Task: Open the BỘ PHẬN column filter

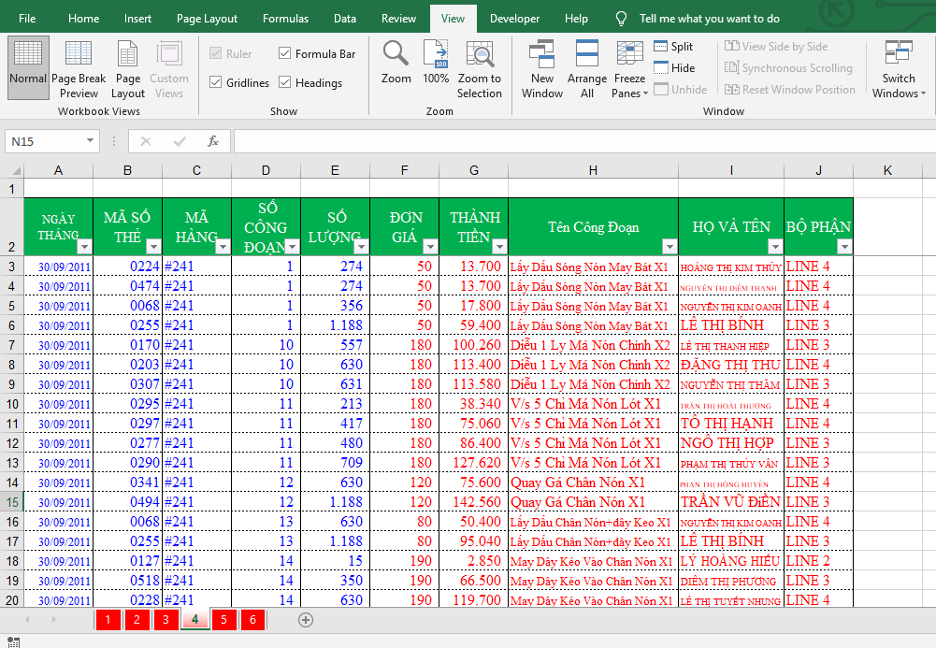Action: (844, 247)
